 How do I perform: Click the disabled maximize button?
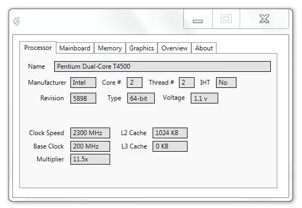(x=226, y=19)
